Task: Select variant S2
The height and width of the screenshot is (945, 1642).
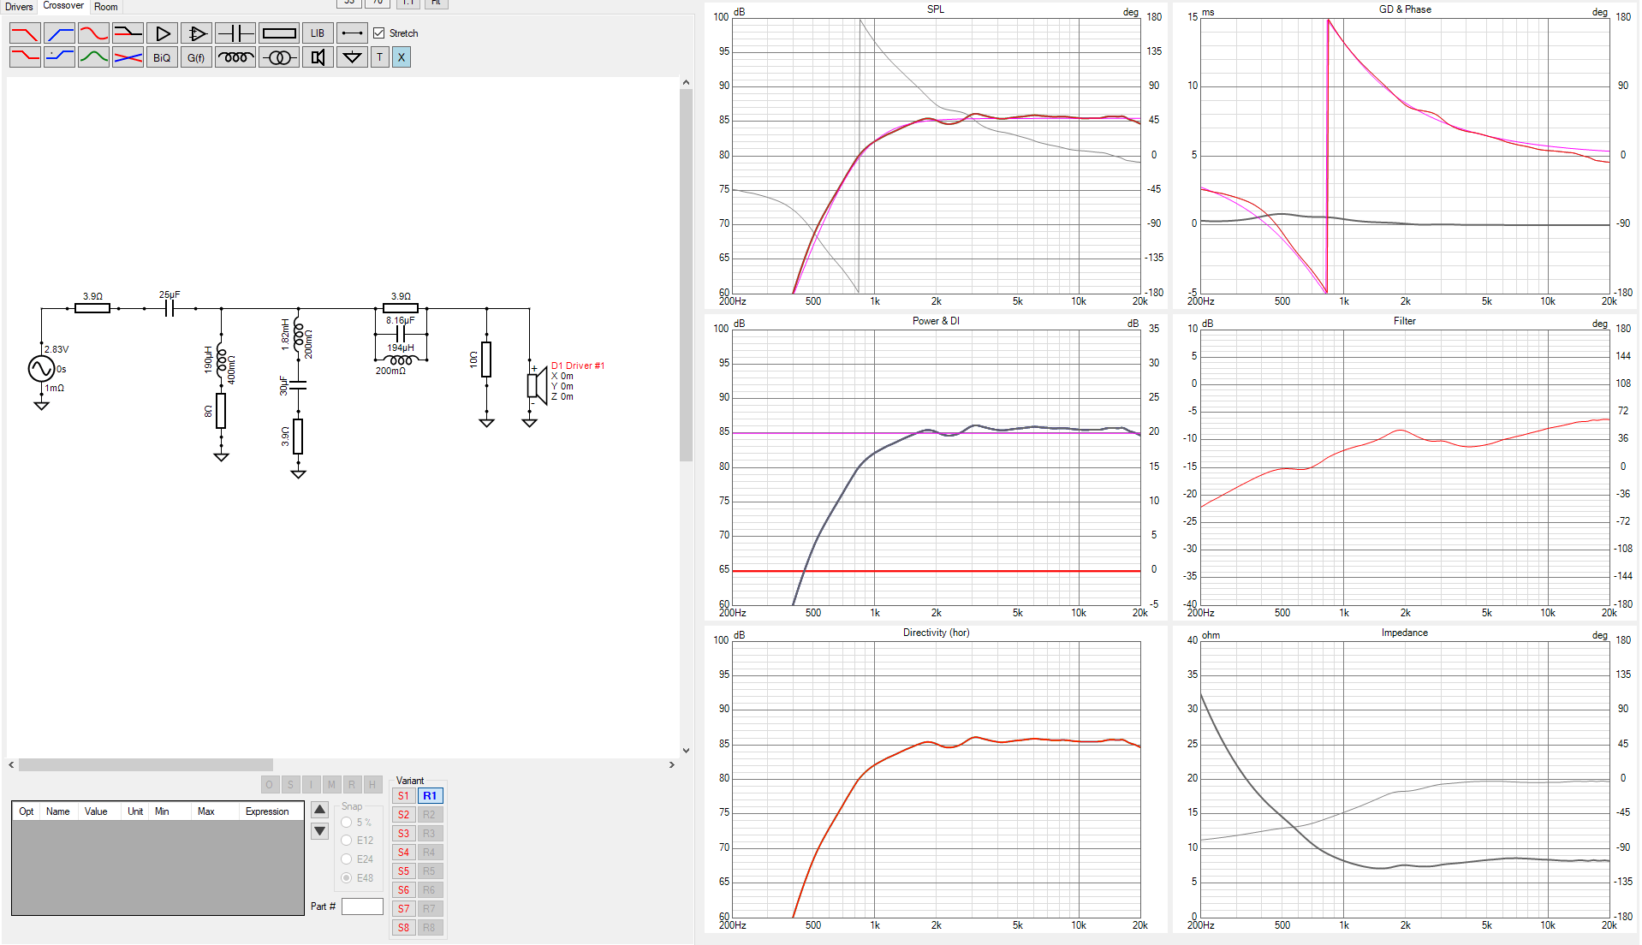Action: tap(403, 815)
